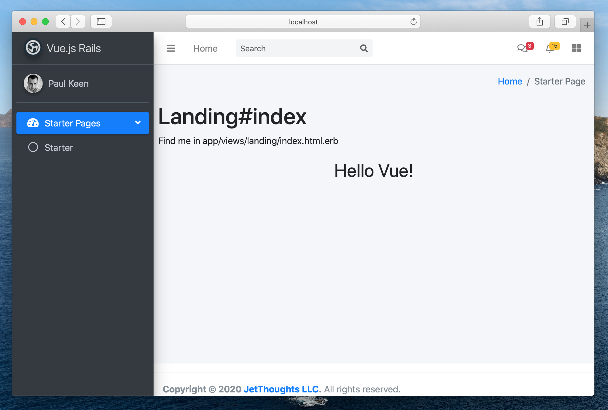
Task: Open the control sidebar grid icon
Action: click(x=576, y=48)
